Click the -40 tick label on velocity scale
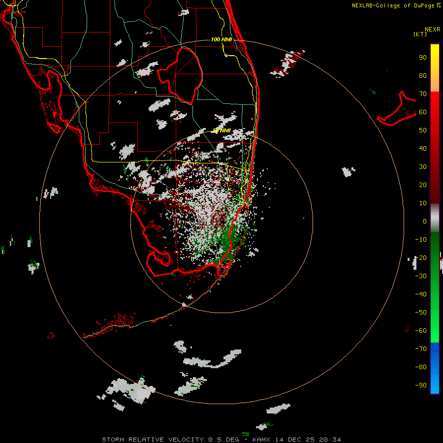The width and height of the screenshot is (443, 443). [421, 294]
